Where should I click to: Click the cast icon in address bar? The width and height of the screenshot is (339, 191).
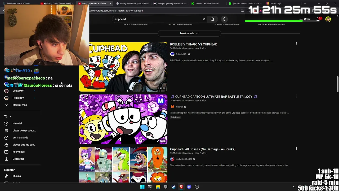(242, 11)
